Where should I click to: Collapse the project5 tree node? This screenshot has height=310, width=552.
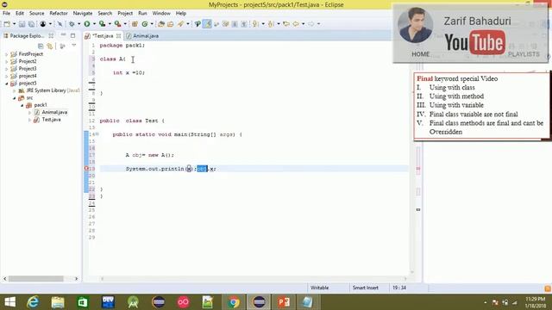(x=6, y=84)
